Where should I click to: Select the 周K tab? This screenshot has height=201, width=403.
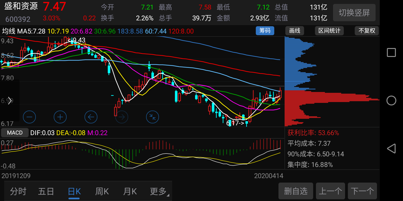point(102,192)
